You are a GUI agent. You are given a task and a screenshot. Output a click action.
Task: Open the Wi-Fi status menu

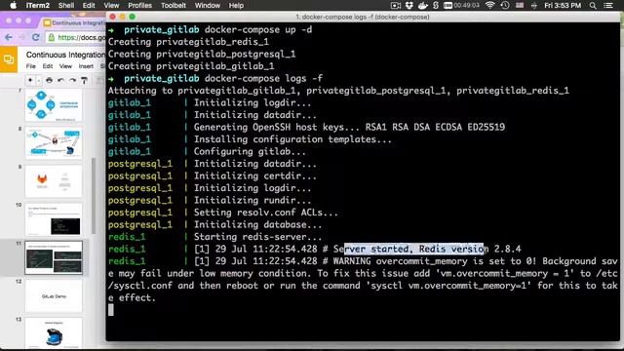[490, 5]
